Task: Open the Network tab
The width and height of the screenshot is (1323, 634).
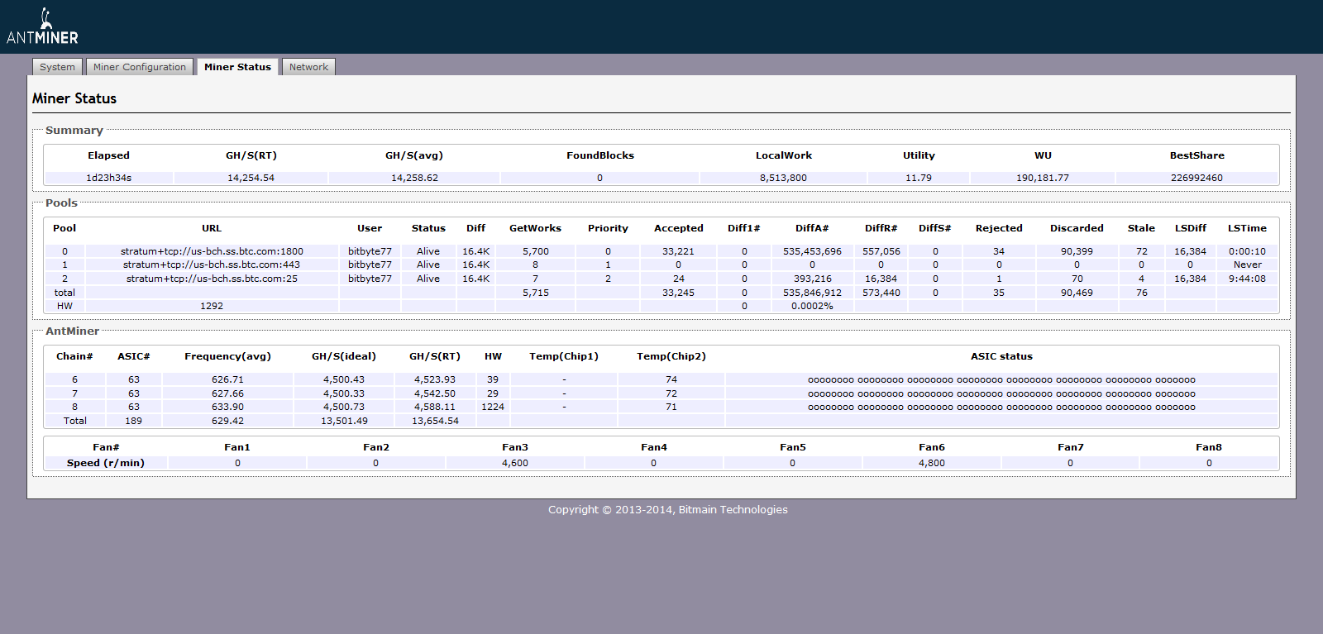Action: click(308, 67)
